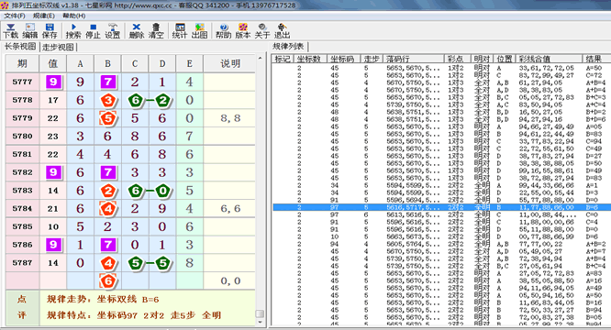Sort by the 彩点 column header
The width and height of the screenshot is (611, 330).
pyautogui.click(x=458, y=59)
